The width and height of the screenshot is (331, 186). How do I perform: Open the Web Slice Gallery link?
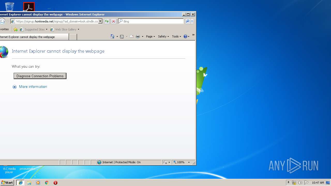point(64,29)
